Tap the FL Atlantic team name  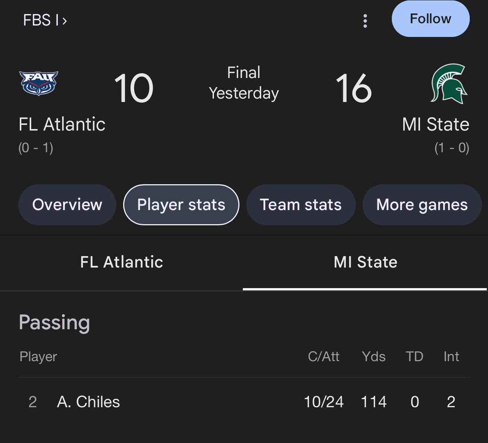(62, 124)
